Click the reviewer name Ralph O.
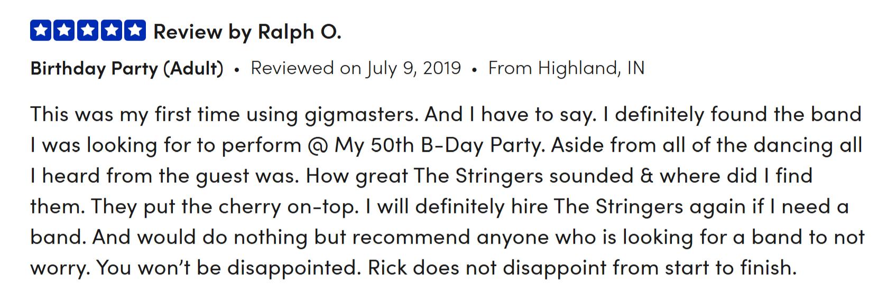The height and width of the screenshot is (299, 887). coord(299,32)
